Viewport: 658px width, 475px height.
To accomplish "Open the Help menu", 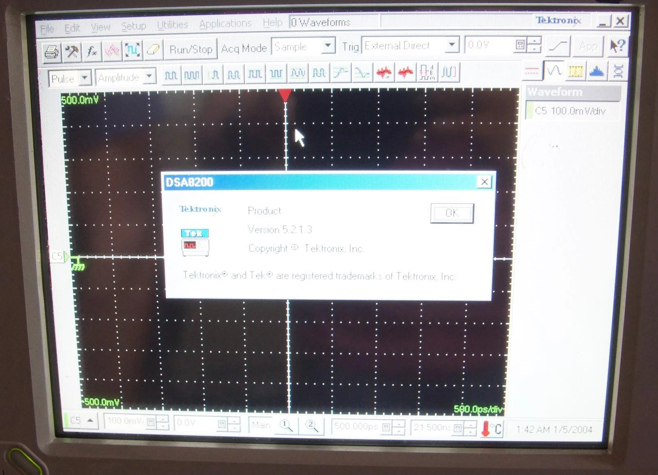I will pyautogui.click(x=273, y=23).
